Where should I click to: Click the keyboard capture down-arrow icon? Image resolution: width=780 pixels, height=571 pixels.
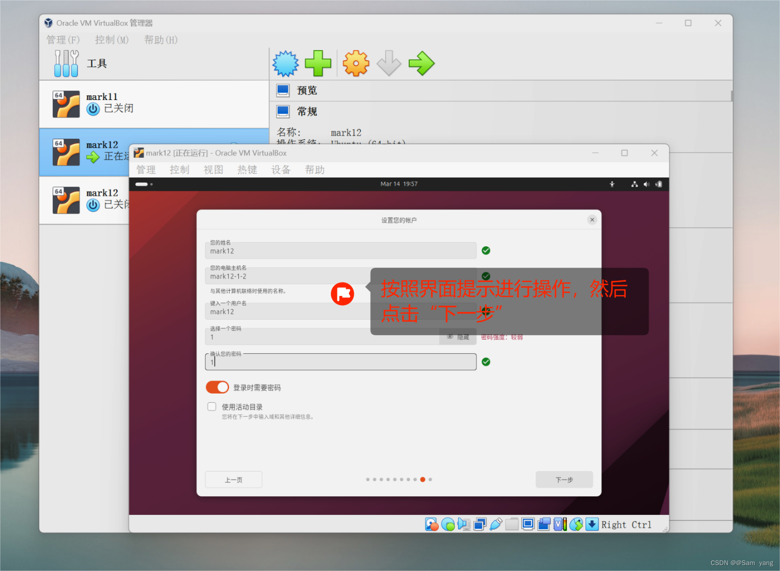point(592,524)
